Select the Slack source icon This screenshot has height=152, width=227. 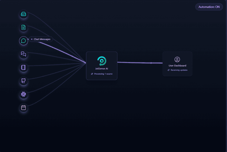24,94
